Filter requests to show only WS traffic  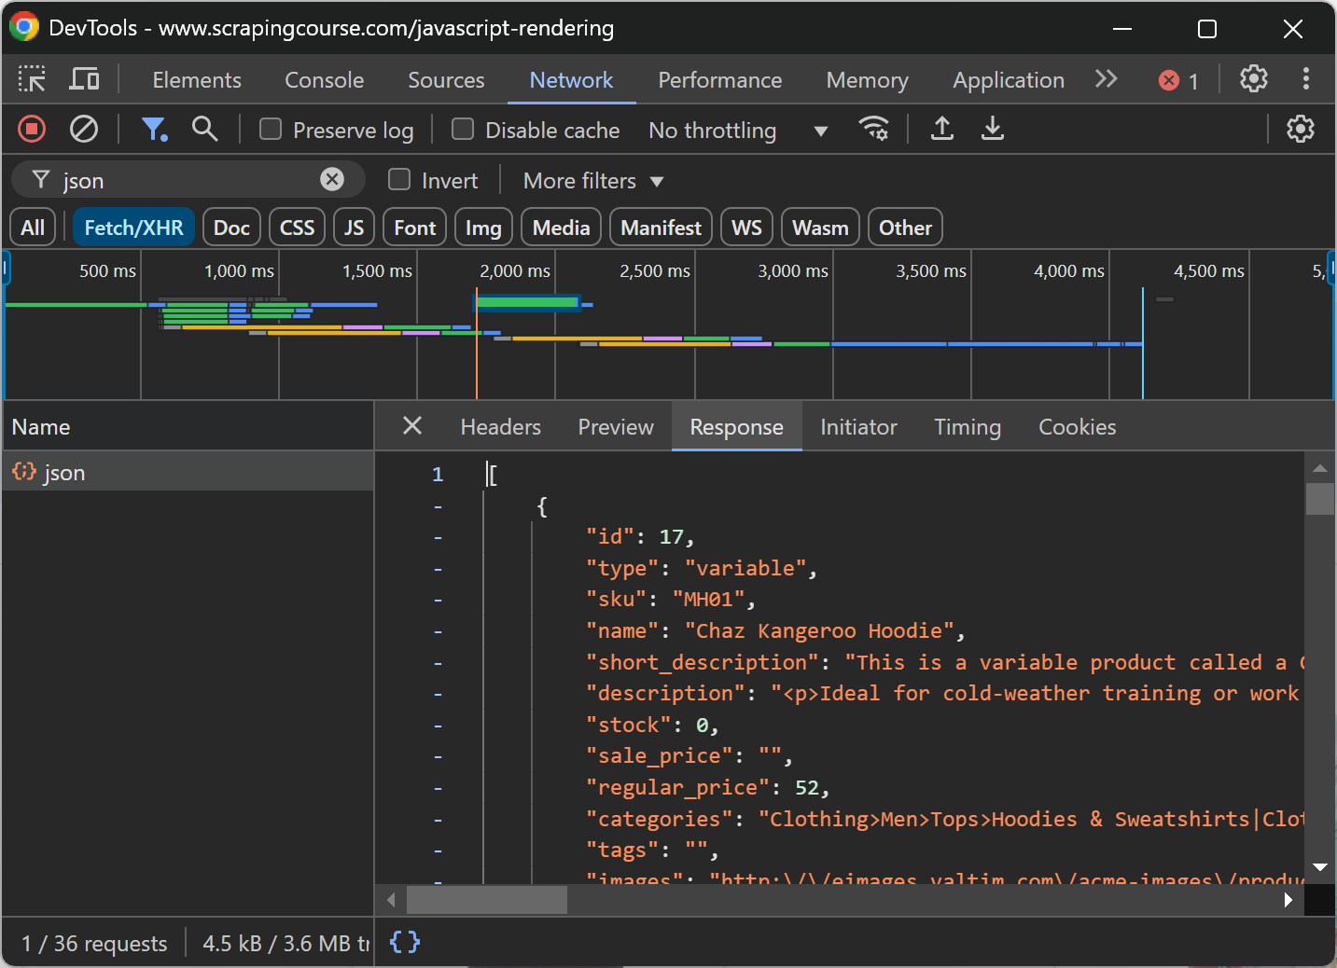(746, 227)
